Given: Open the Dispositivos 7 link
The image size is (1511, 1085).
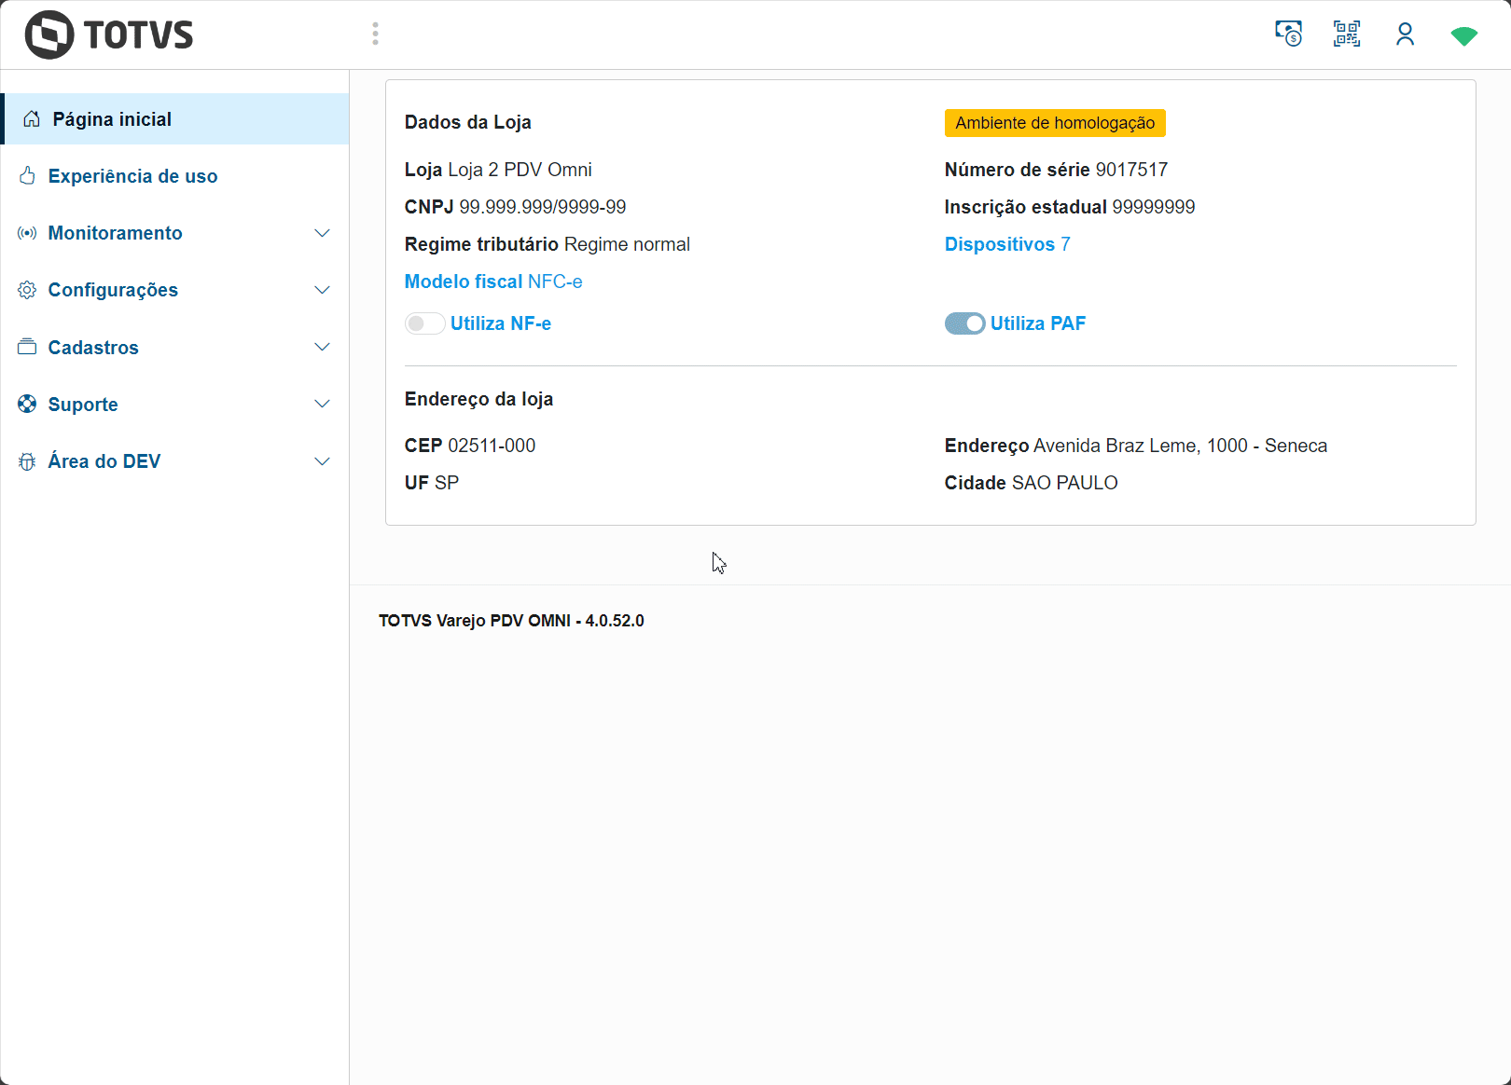Looking at the screenshot, I should (1006, 244).
